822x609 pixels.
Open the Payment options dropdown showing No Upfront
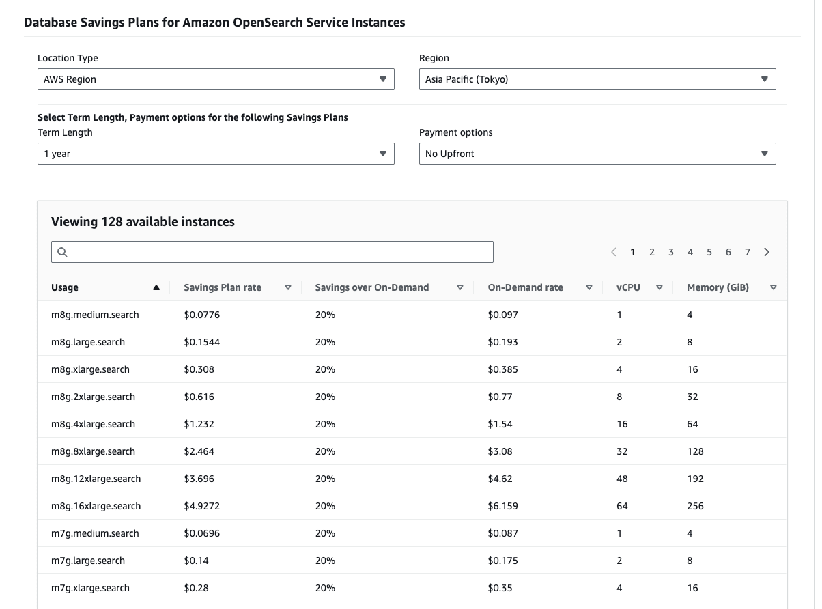597,154
